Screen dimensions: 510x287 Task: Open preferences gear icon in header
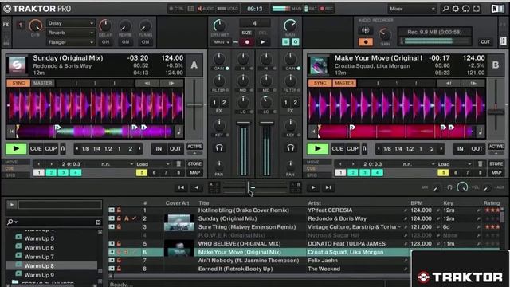[x=455, y=9]
